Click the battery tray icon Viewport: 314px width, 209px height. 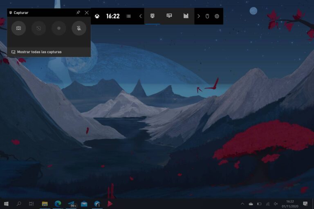(259, 204)
